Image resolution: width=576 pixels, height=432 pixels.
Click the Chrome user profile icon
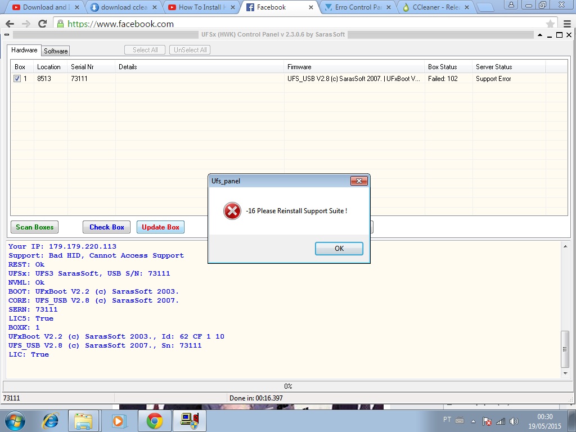coord(511,4)
